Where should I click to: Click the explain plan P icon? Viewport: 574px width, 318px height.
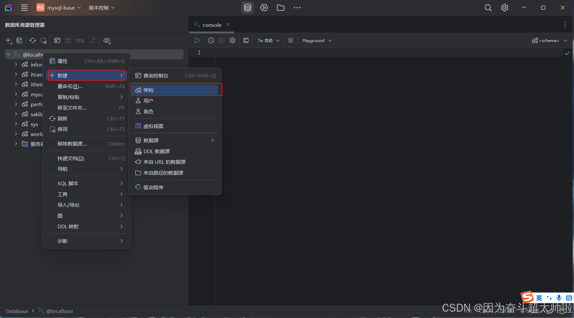222,40
